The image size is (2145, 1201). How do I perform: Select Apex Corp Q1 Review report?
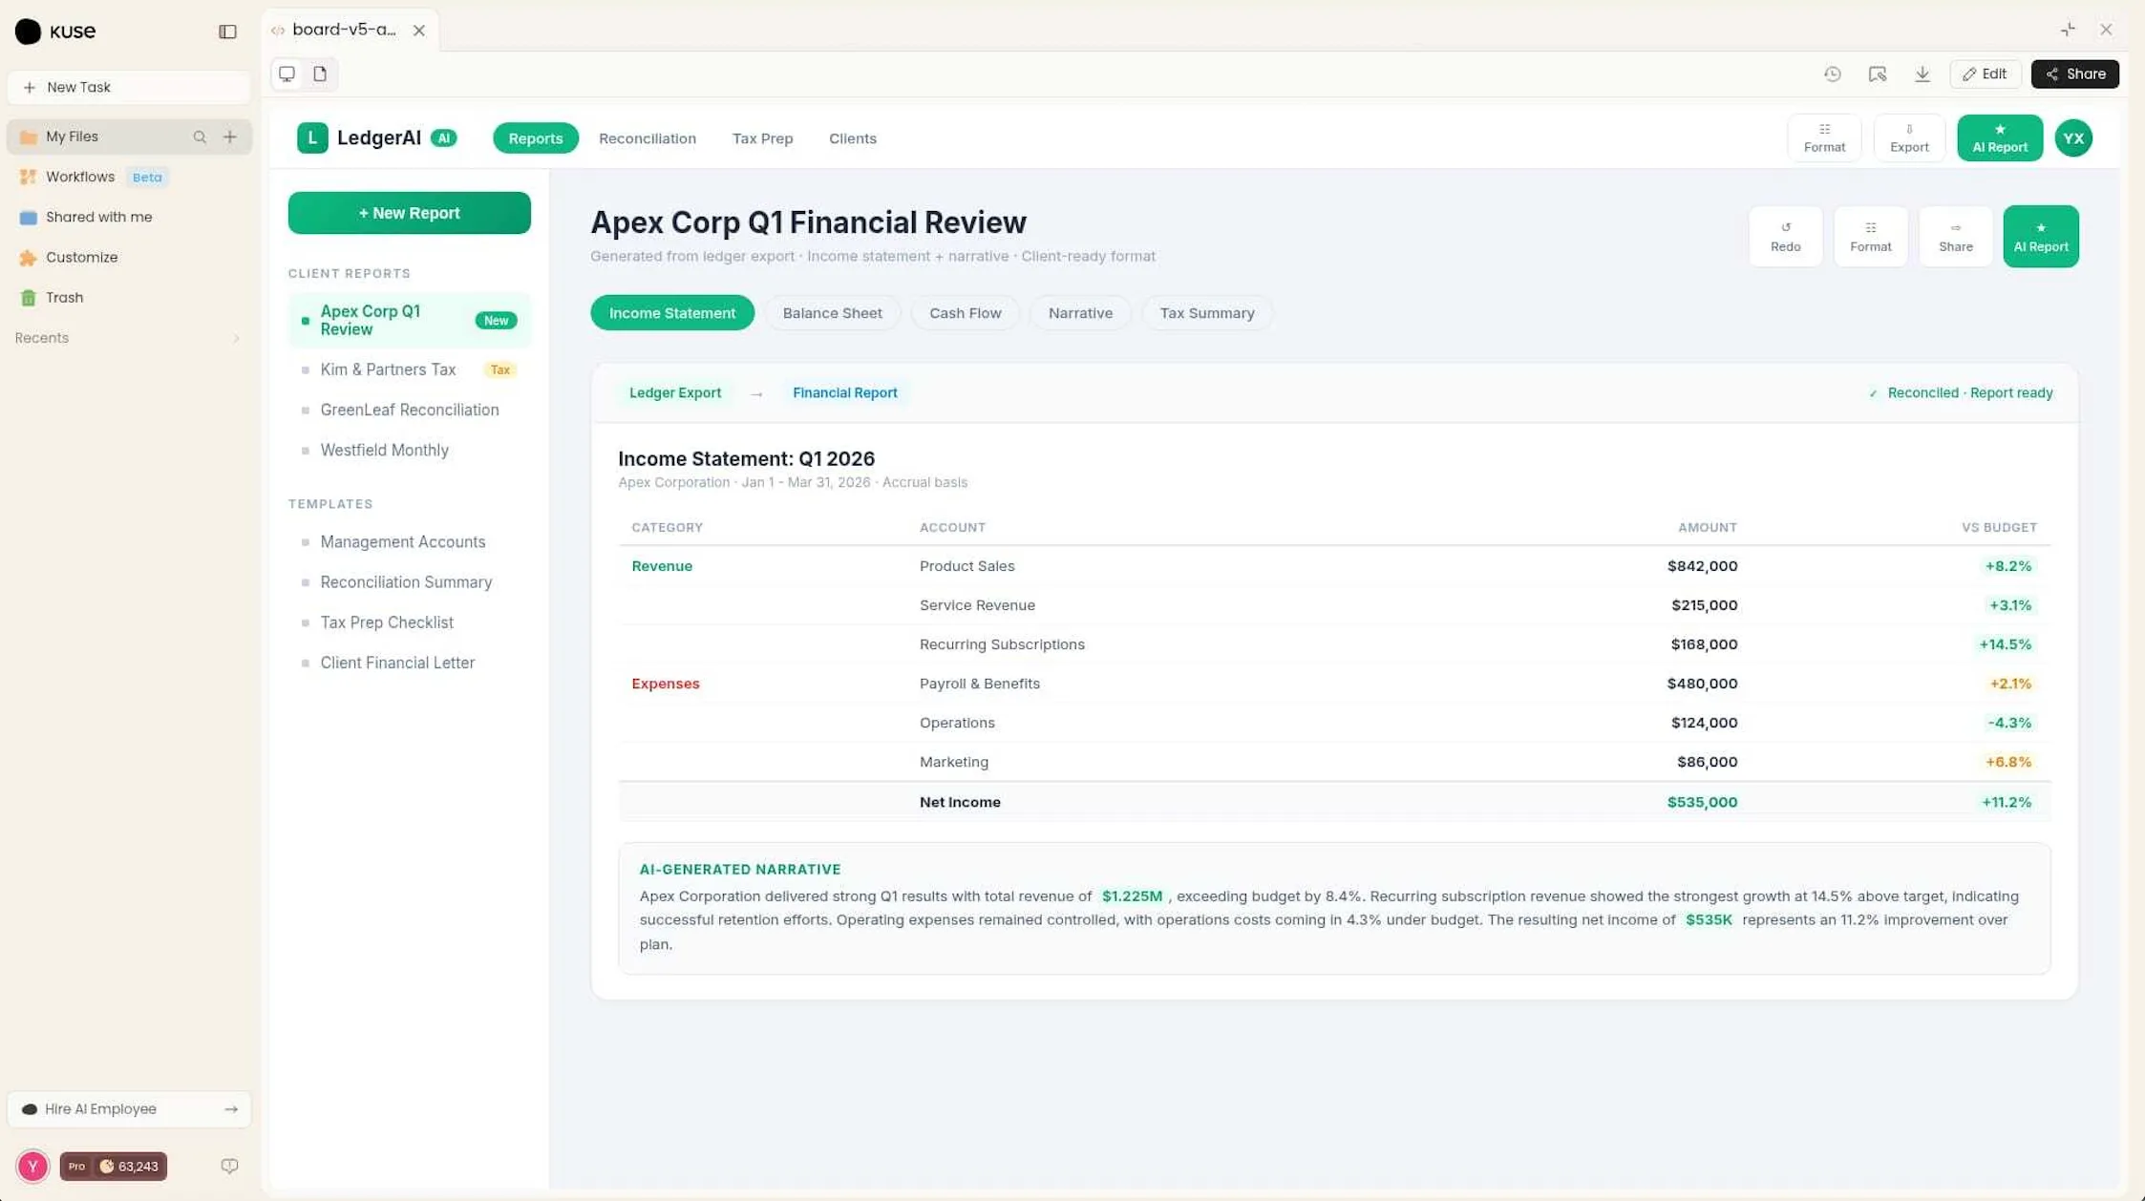(x=410, y=320)
